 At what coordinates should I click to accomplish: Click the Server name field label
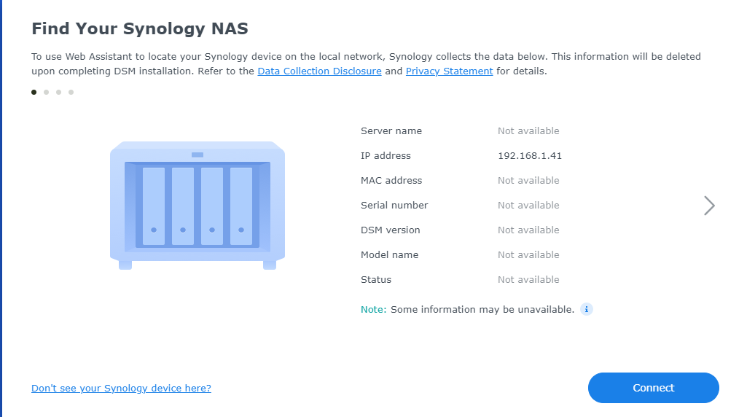tap(391, 131)
